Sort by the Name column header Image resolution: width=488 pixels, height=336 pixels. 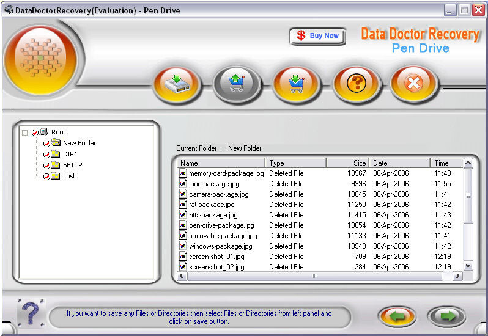(221, 163)
